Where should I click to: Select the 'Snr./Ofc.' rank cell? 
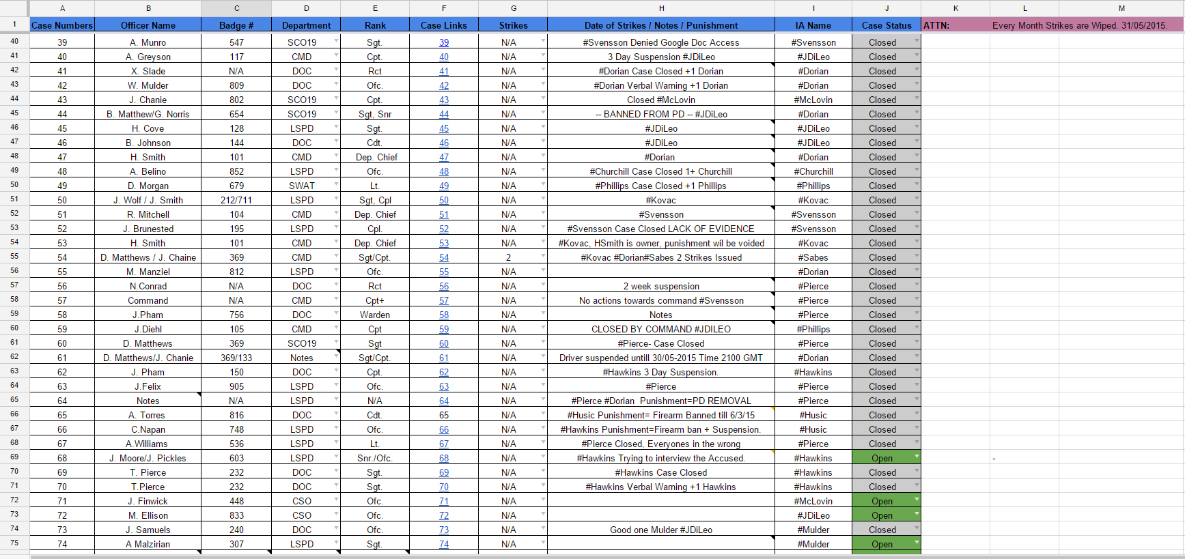[375, 458]
